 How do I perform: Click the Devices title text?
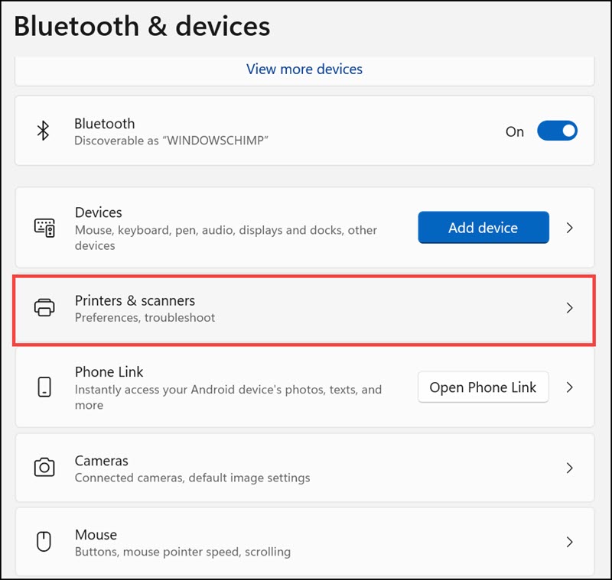click(99, 212)
